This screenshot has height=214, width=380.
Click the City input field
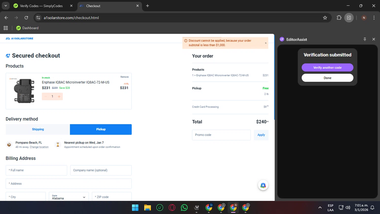[26, 197]
